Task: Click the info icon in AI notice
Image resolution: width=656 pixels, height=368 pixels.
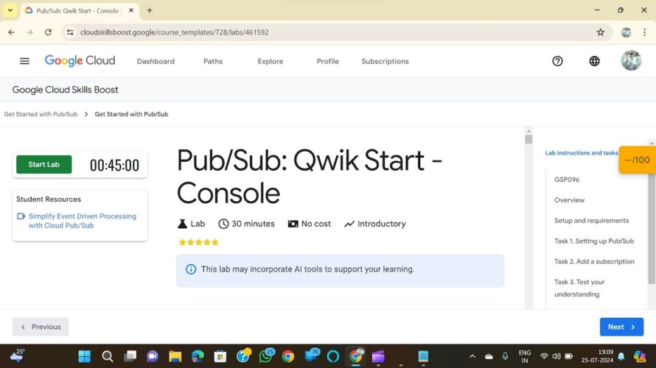Action: (x=191, y=269)
